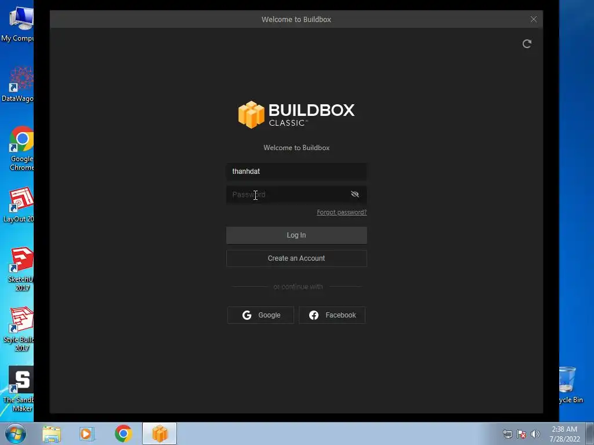Select the DataWagon desktop shortcut

(x=18, y=84)
